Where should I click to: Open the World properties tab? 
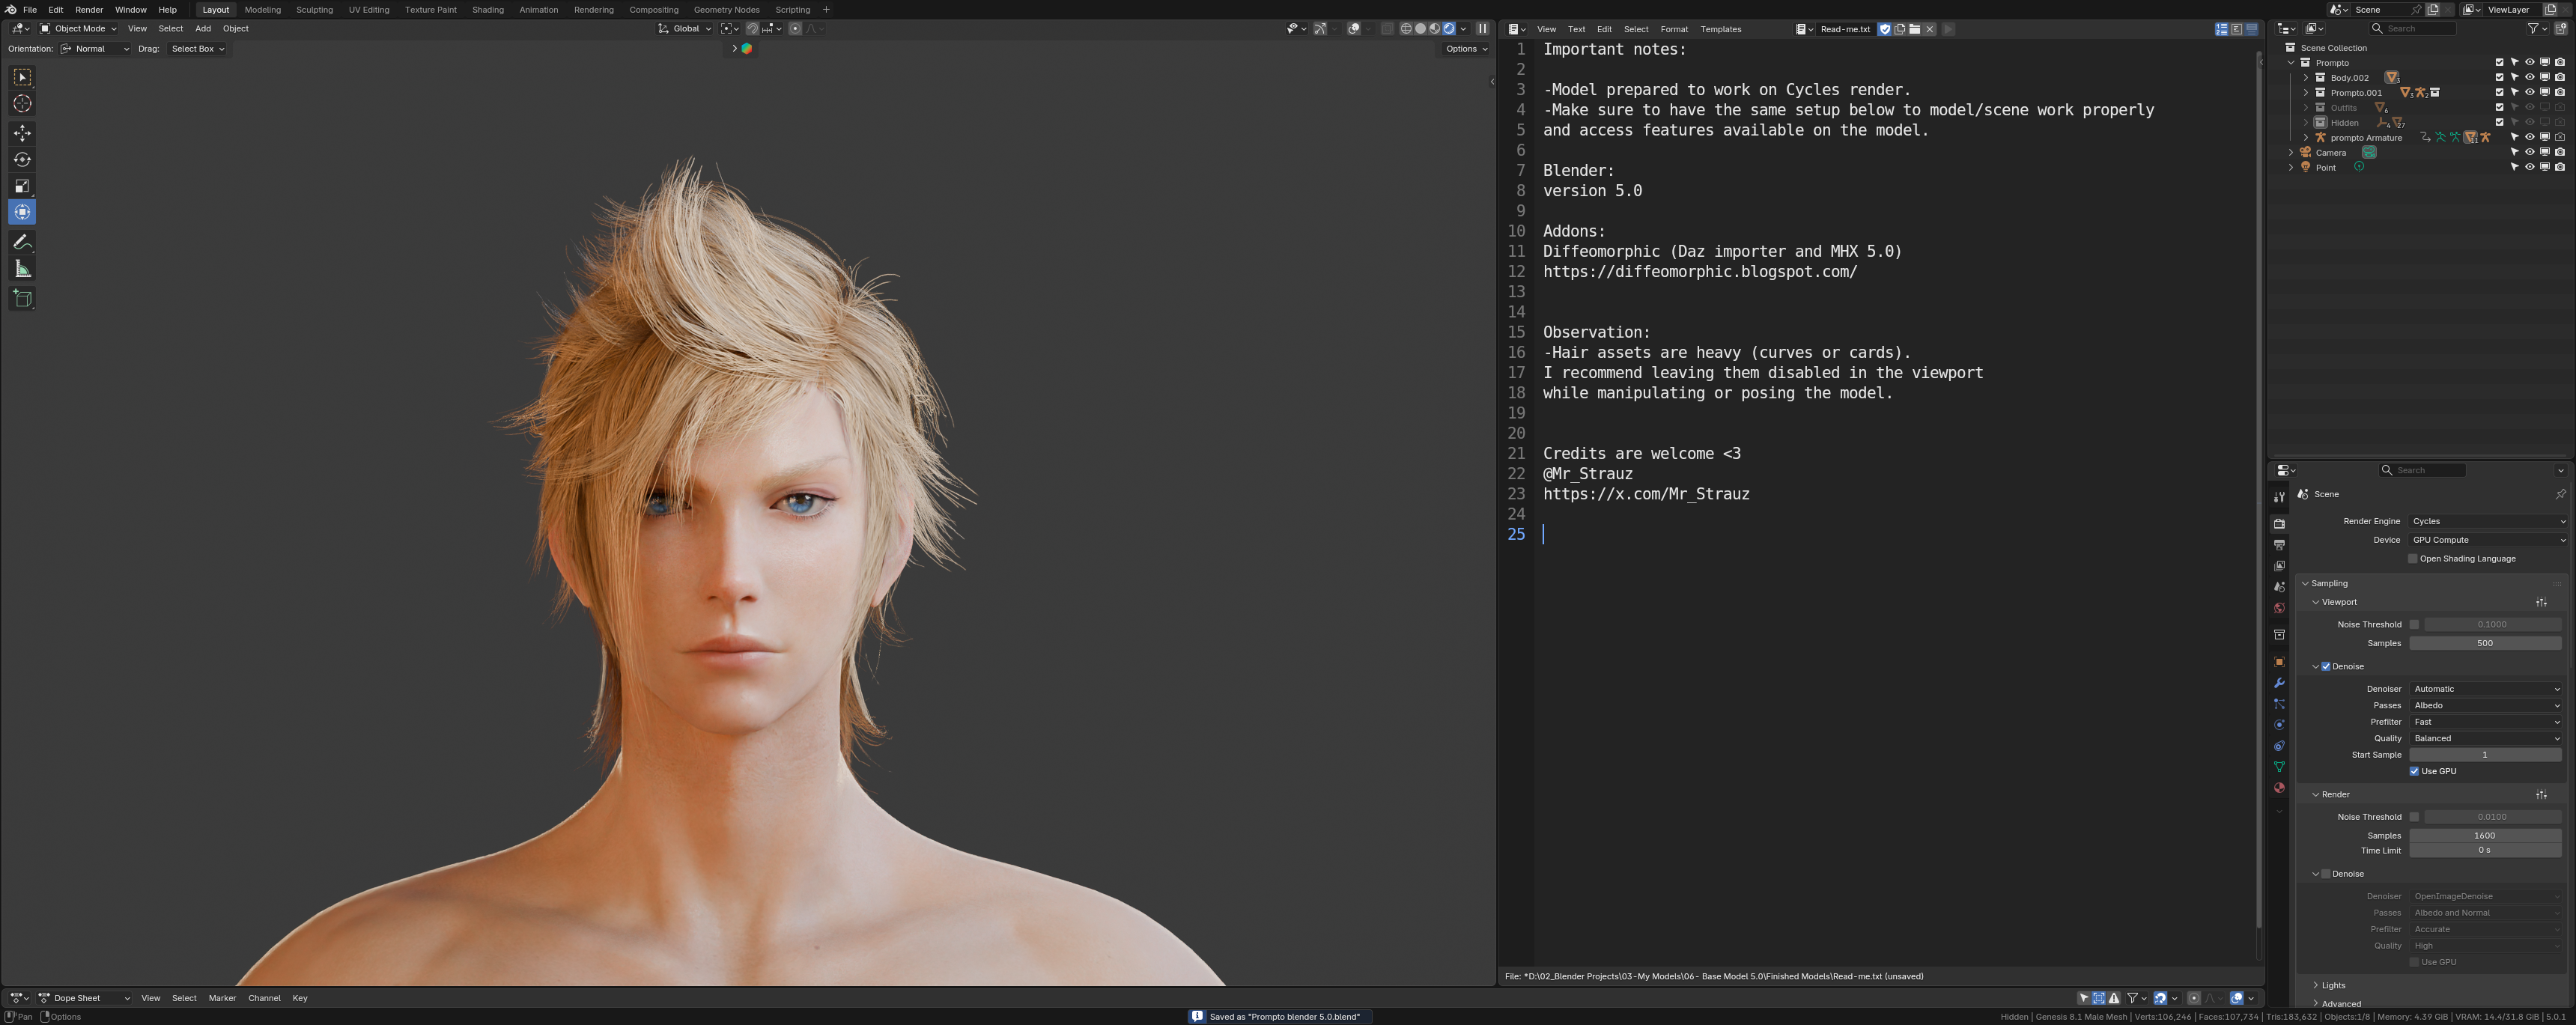[2279, 608]
